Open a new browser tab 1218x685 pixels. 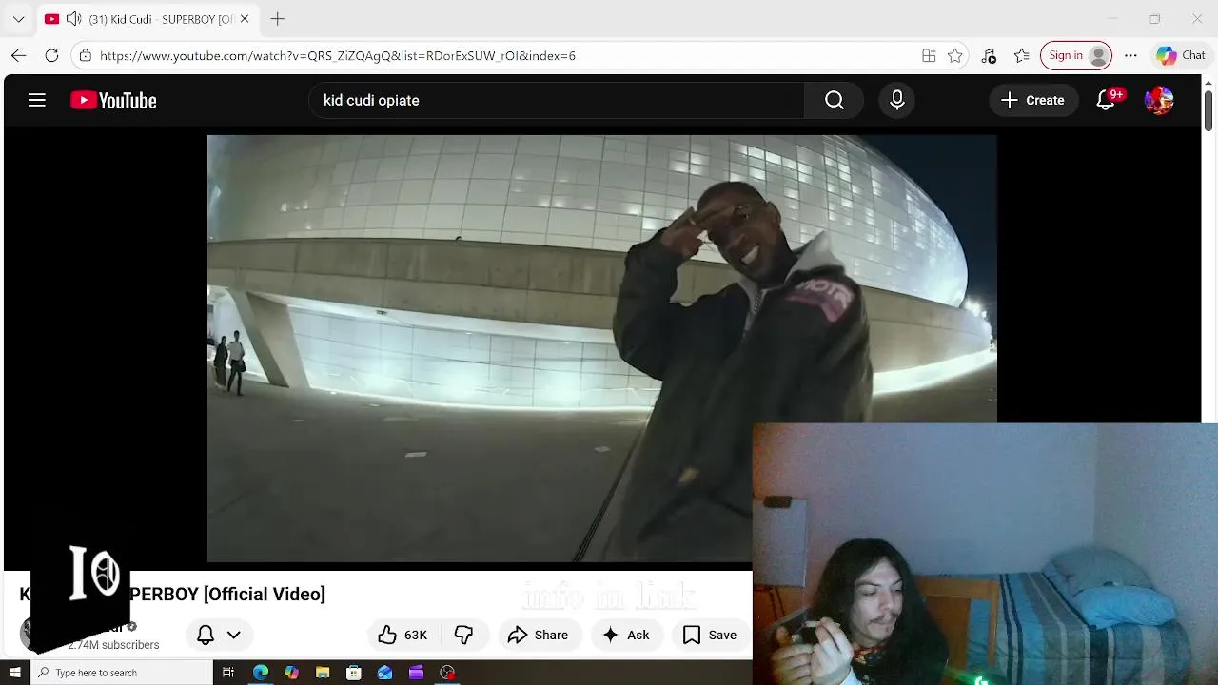277,19
